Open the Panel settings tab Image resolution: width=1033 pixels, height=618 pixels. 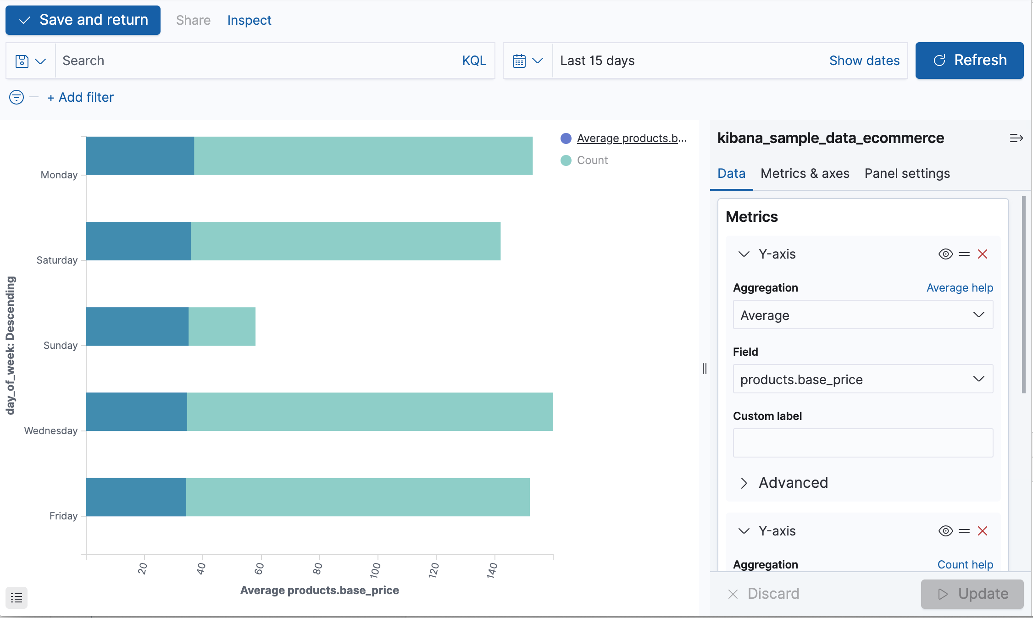907,173
